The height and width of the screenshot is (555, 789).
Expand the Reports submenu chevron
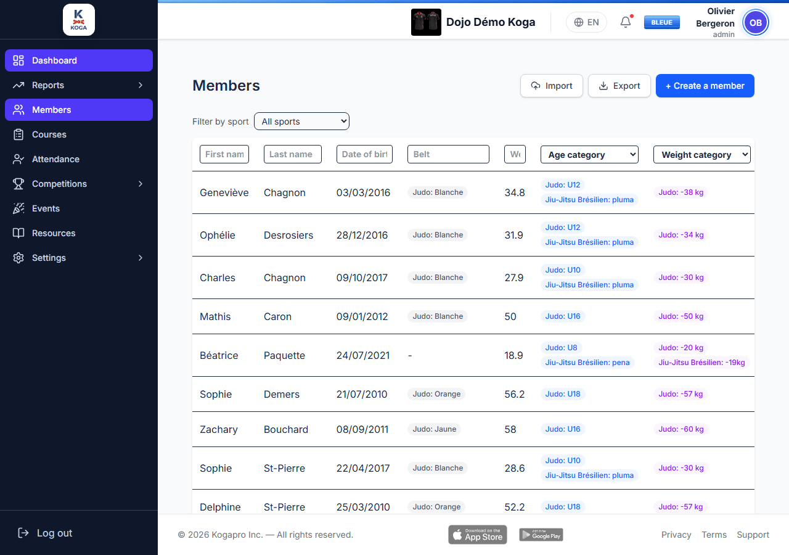(x=141, y=85)
